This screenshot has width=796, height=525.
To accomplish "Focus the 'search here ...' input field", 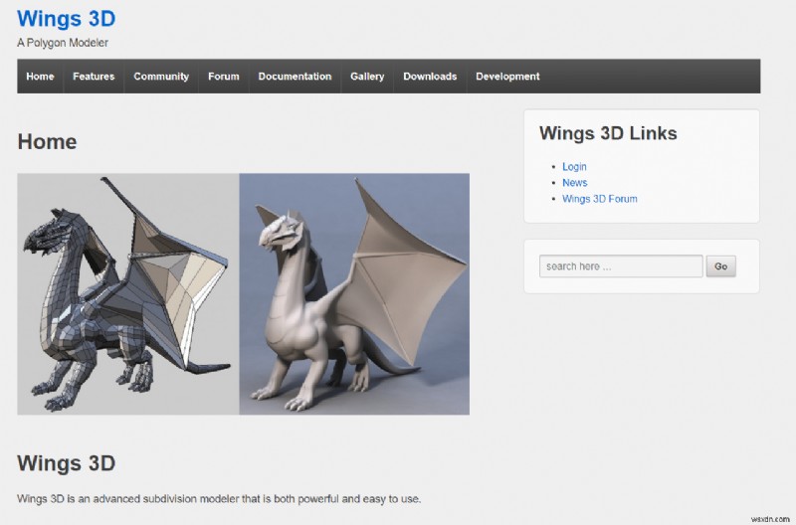I will [x=621, y=266].
